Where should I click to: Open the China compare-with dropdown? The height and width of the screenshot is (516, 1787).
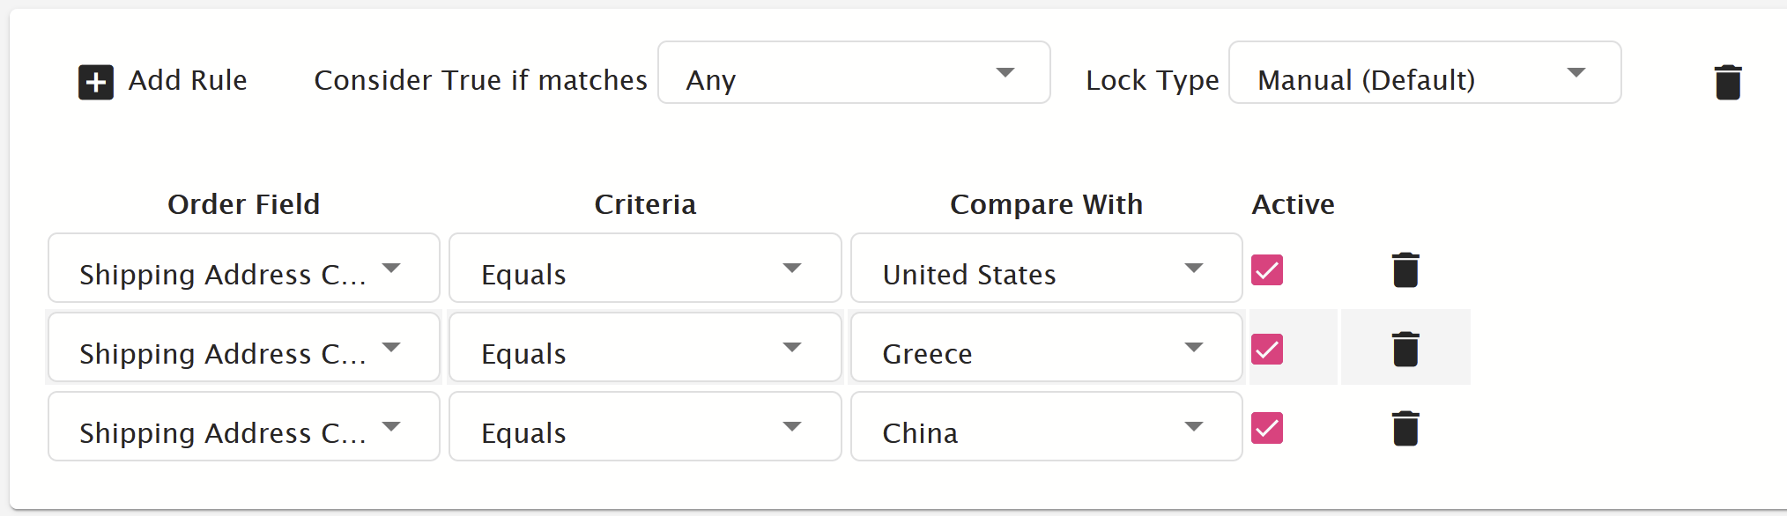click(x=1046, y=426)
